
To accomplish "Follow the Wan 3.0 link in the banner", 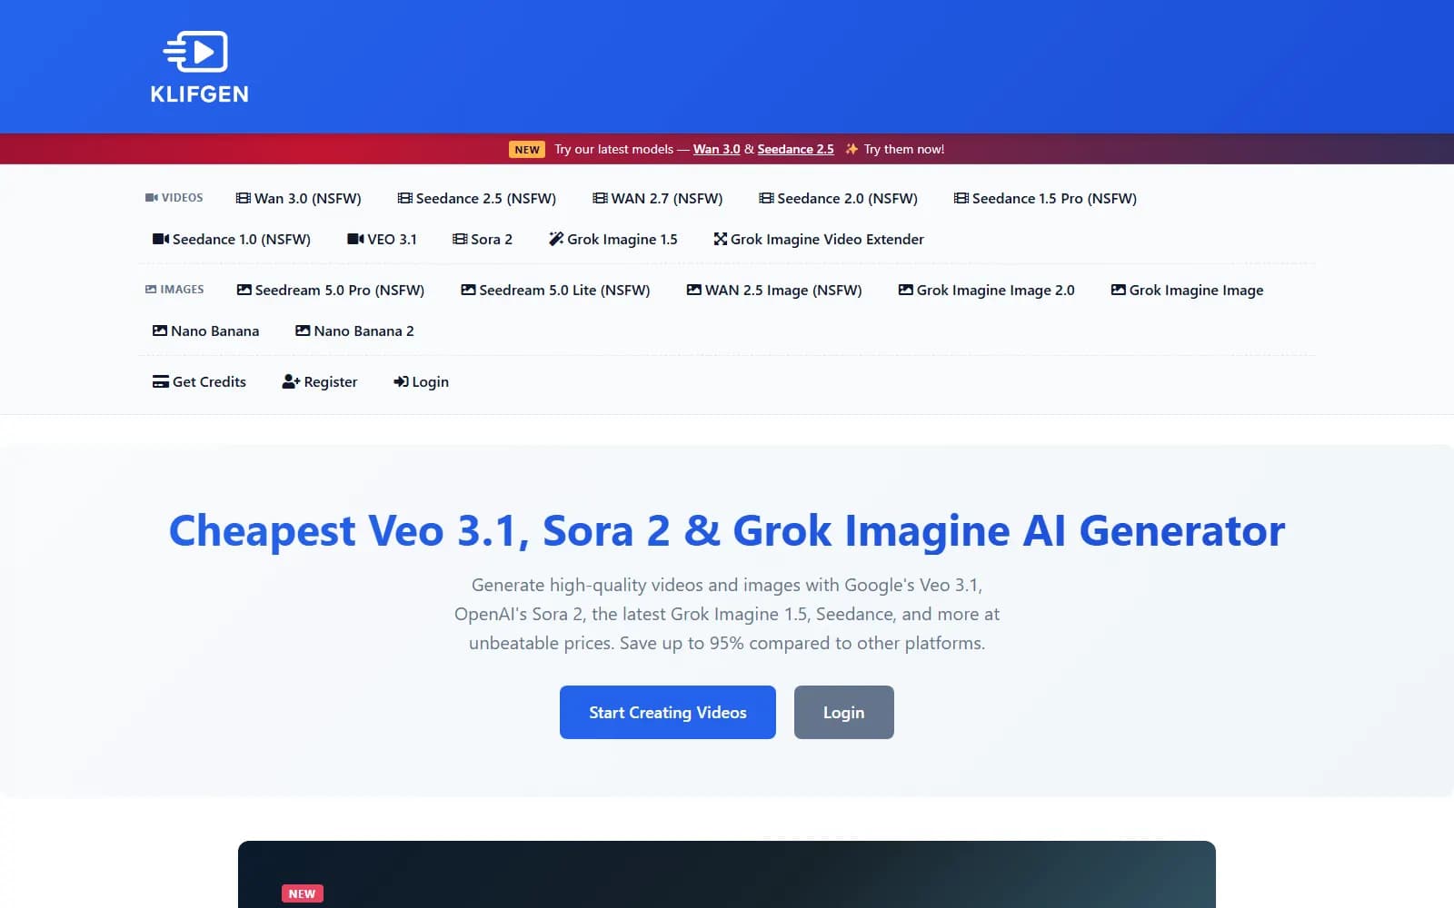I will [717, 149].
